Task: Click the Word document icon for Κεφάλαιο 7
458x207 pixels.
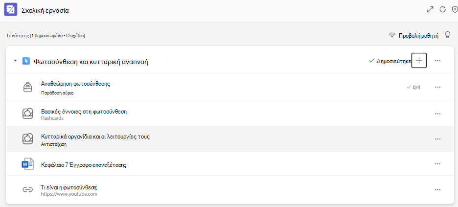Action: pyautogui.click(x=28, y=164)
